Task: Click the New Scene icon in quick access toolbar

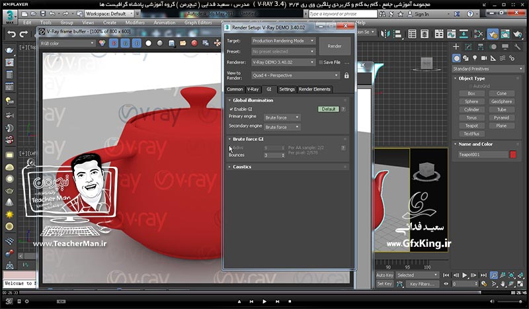Action: (x=24, y=14)
